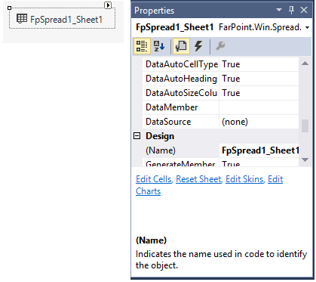Click the Reset Sheet link
Image resolution: width=316 pixels, height=282 pixels.
[x=198, y=179]
